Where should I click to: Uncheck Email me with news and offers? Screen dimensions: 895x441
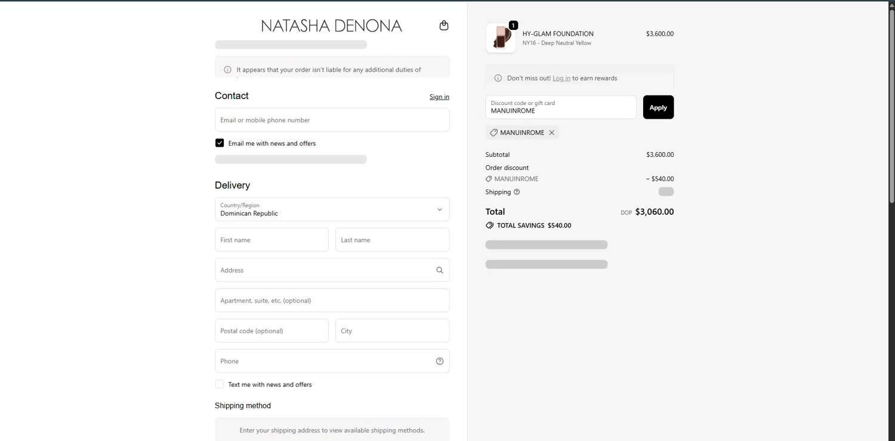220,143
